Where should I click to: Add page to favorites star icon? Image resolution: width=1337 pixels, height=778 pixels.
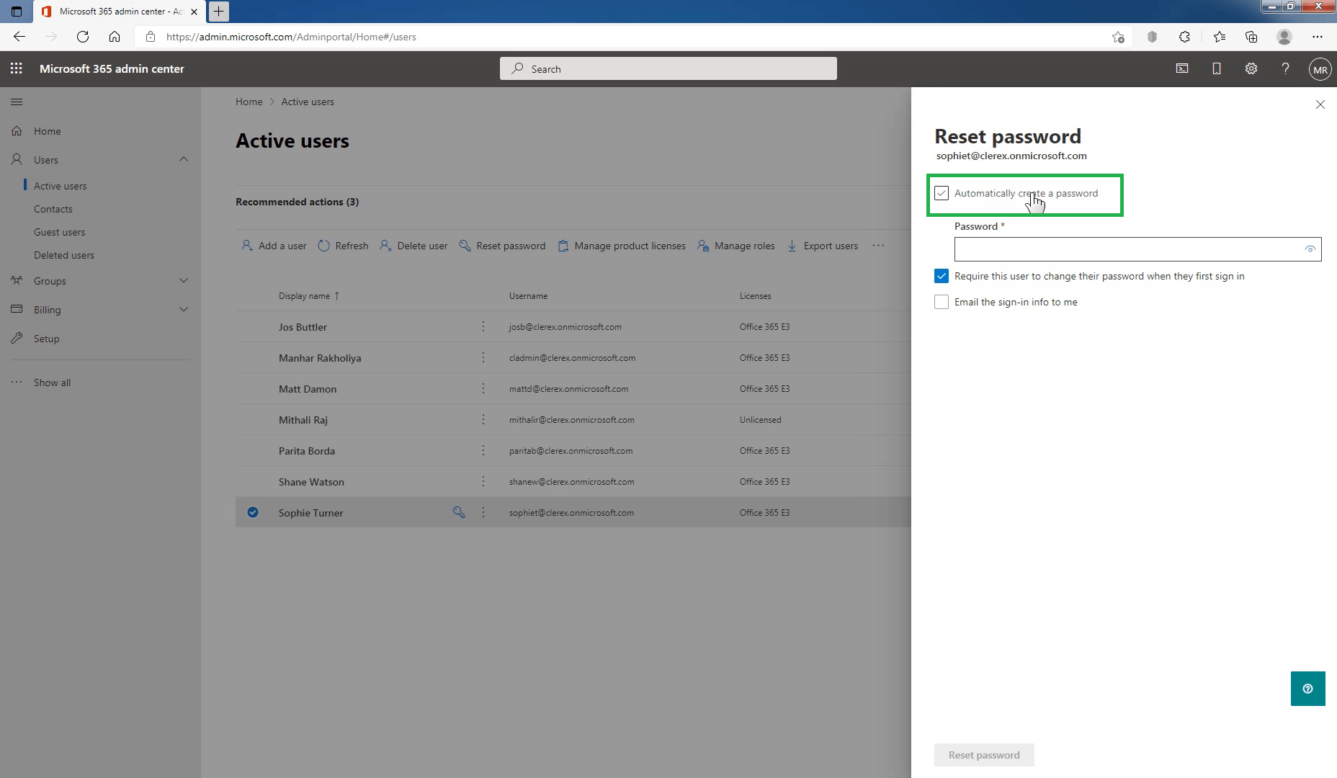pyautogui.click(x=1118, y=37)
